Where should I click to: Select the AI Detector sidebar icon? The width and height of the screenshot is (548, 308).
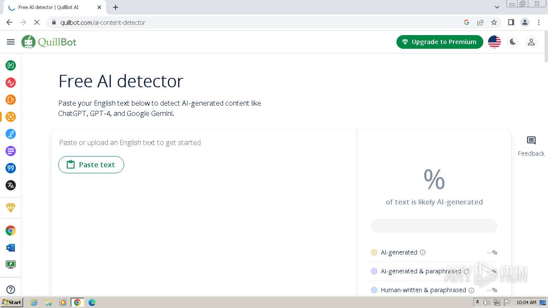click(x=11, y=117)
